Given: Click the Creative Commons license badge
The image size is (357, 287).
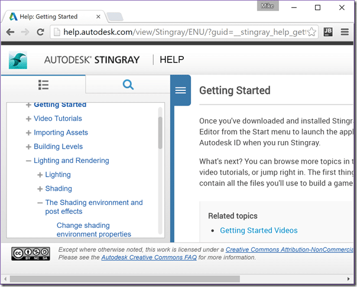Looking at the screenshot, I should [x=31, y=253].
